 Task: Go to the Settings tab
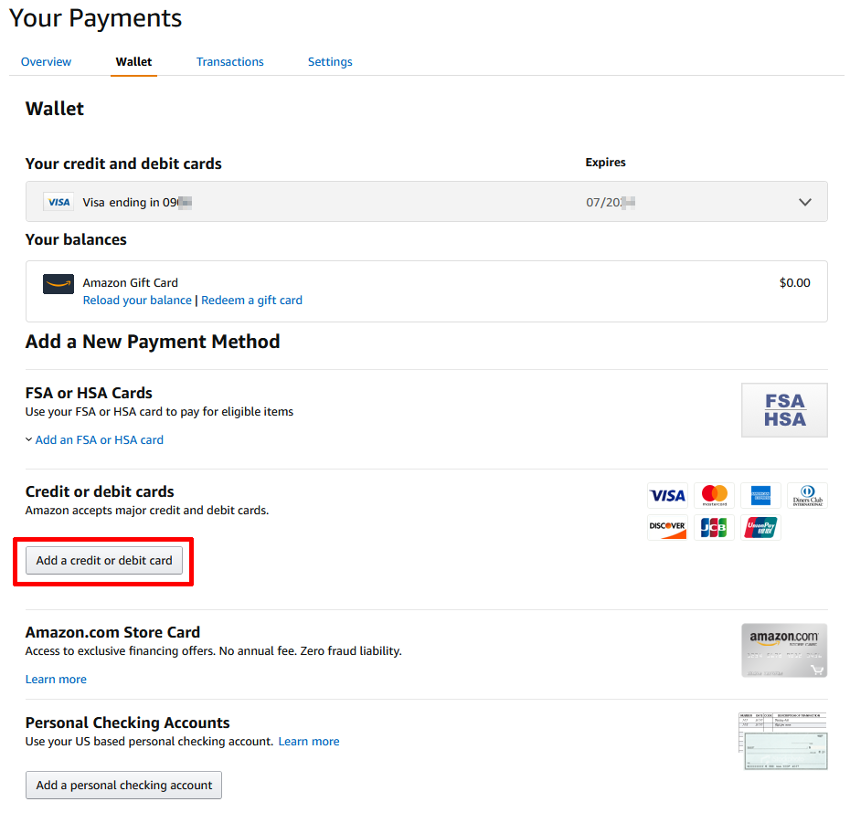pyautogui.click(x=330, y=62)
